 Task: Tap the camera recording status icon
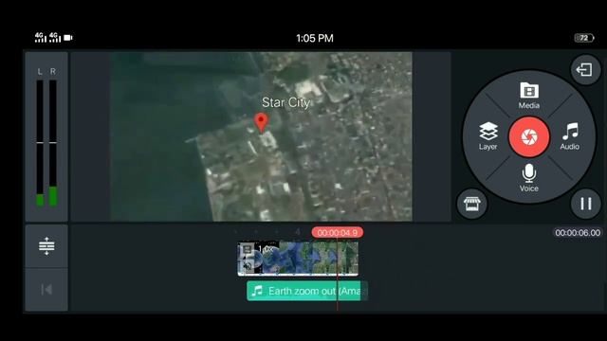pyautogui.click(x=68, y=38)
